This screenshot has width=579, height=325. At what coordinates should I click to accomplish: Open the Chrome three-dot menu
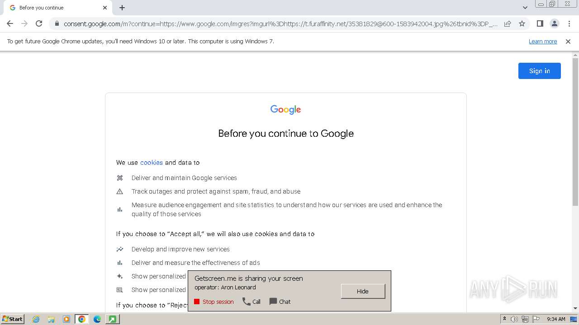click(569, 23)
